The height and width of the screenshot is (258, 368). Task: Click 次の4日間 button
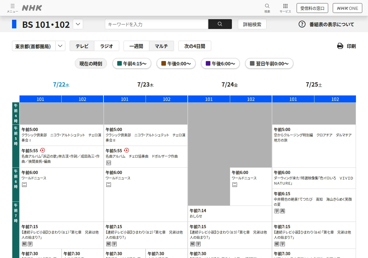point(195,46)
